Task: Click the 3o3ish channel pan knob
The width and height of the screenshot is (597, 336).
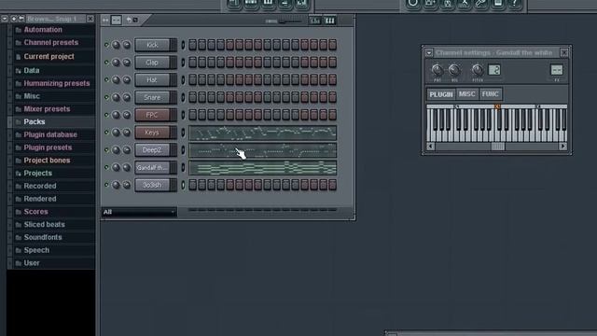Action: (116, 185)
